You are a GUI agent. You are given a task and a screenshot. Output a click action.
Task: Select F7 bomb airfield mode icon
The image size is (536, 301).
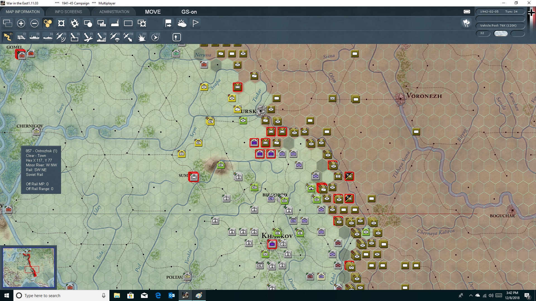(88, 37)
